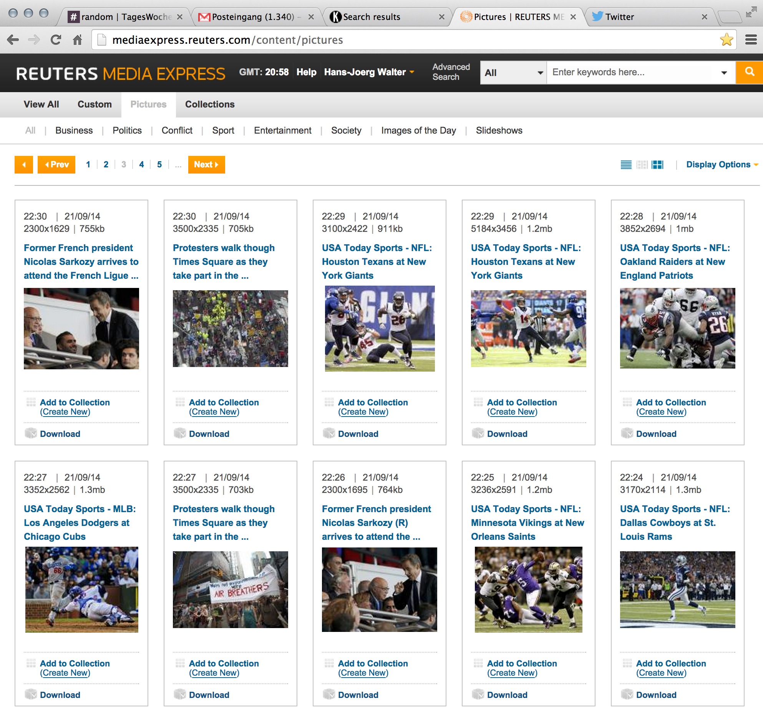
Task: Open Sarkozy arrives photo thumbnail
Action: 81,329
